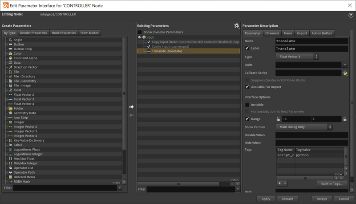Select the Angle parameter type icon
The image size is (356, 204).
point(10,40)
